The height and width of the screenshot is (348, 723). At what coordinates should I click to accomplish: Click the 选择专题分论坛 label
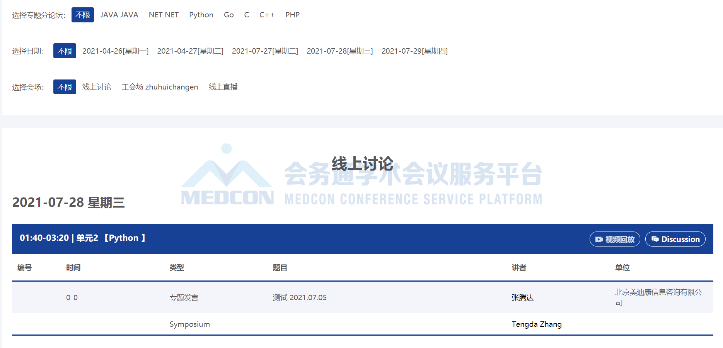click(39, 15)
